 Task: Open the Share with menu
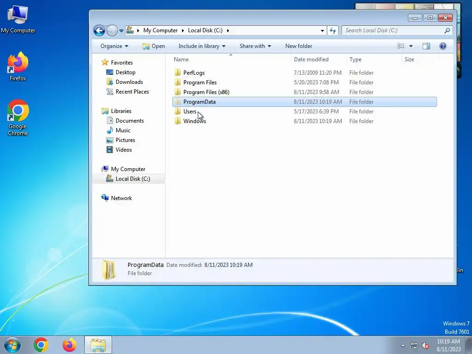click(255, 46)
